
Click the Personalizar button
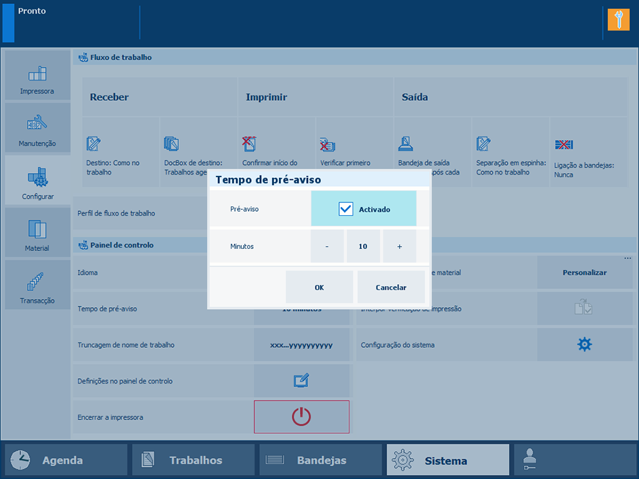tap(584, 273)
